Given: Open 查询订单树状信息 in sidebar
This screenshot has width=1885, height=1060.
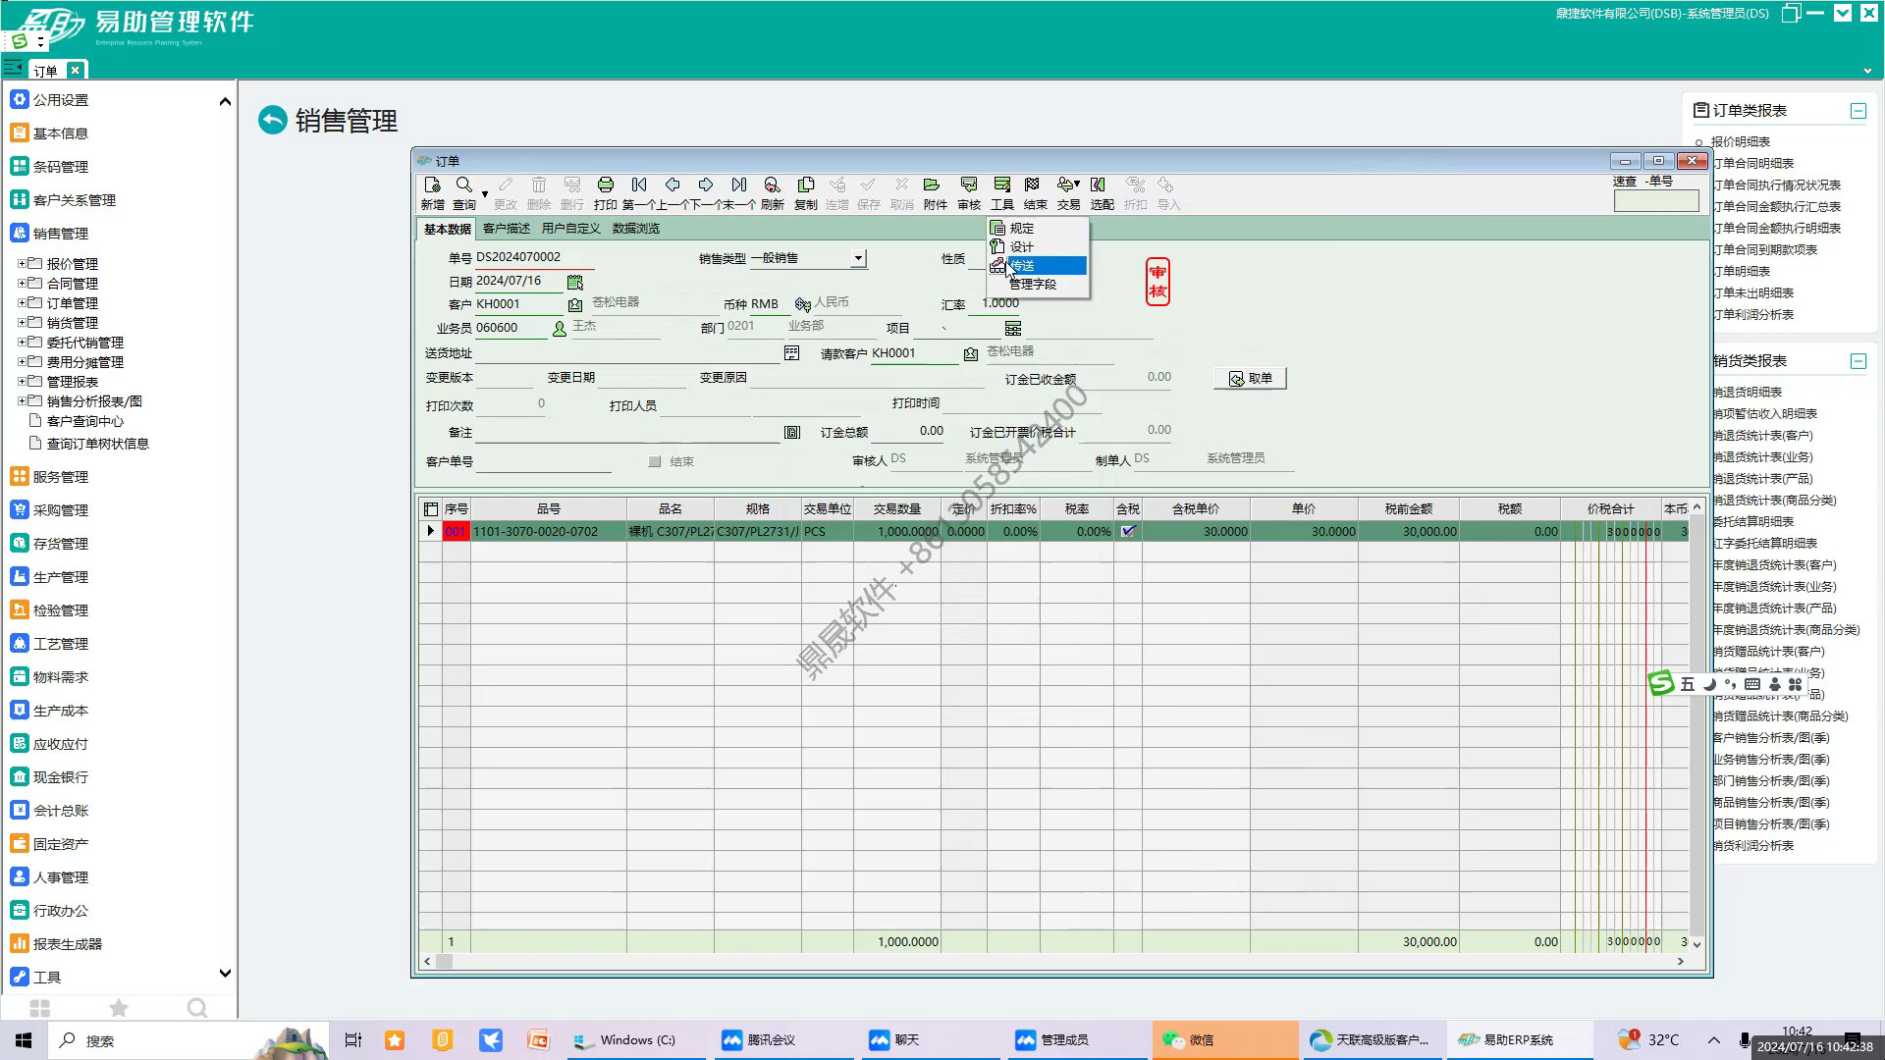Looking at the screenshot, I should 98,444.
